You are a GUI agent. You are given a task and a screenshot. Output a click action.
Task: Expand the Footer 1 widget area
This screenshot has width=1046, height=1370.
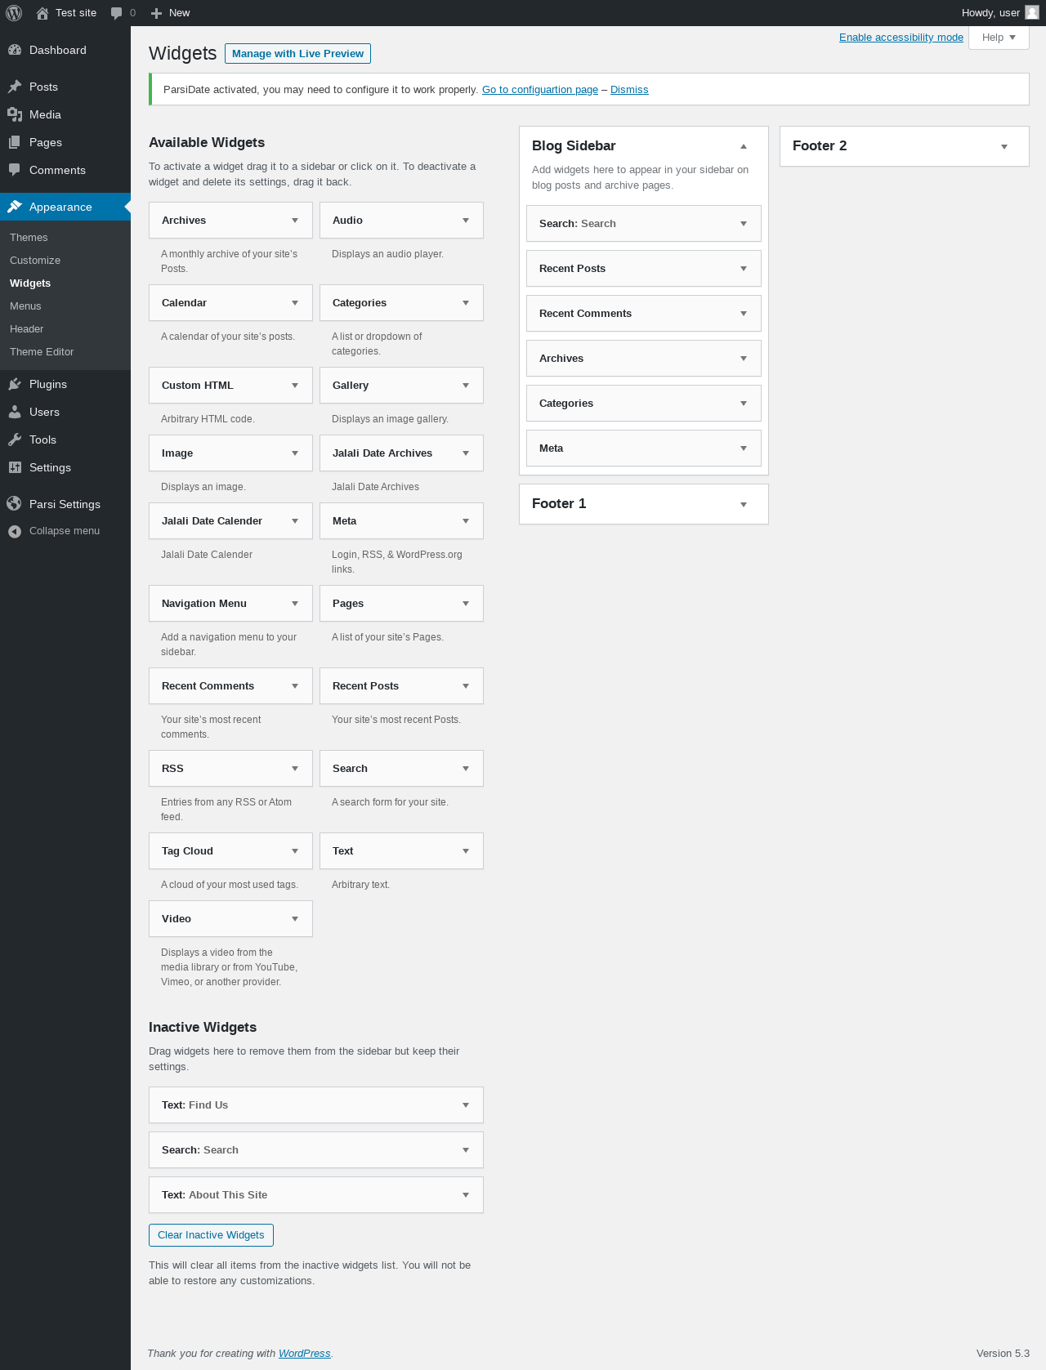coord(744,505)
